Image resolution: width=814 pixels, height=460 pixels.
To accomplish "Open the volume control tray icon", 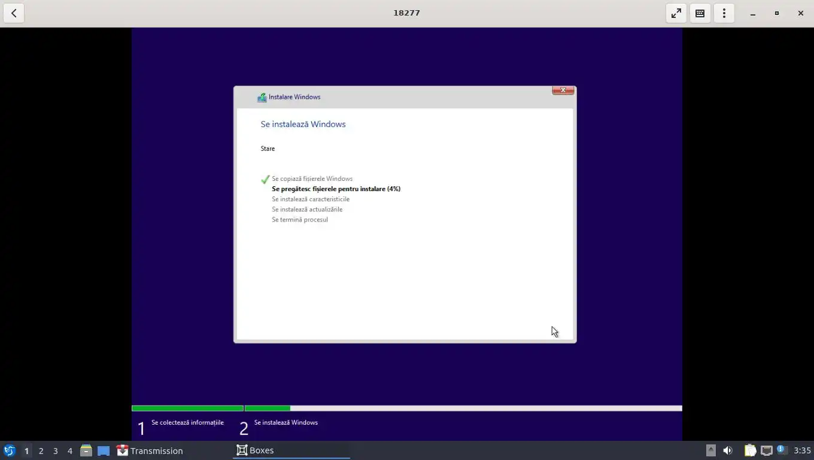I will click(x=728, y=450).
